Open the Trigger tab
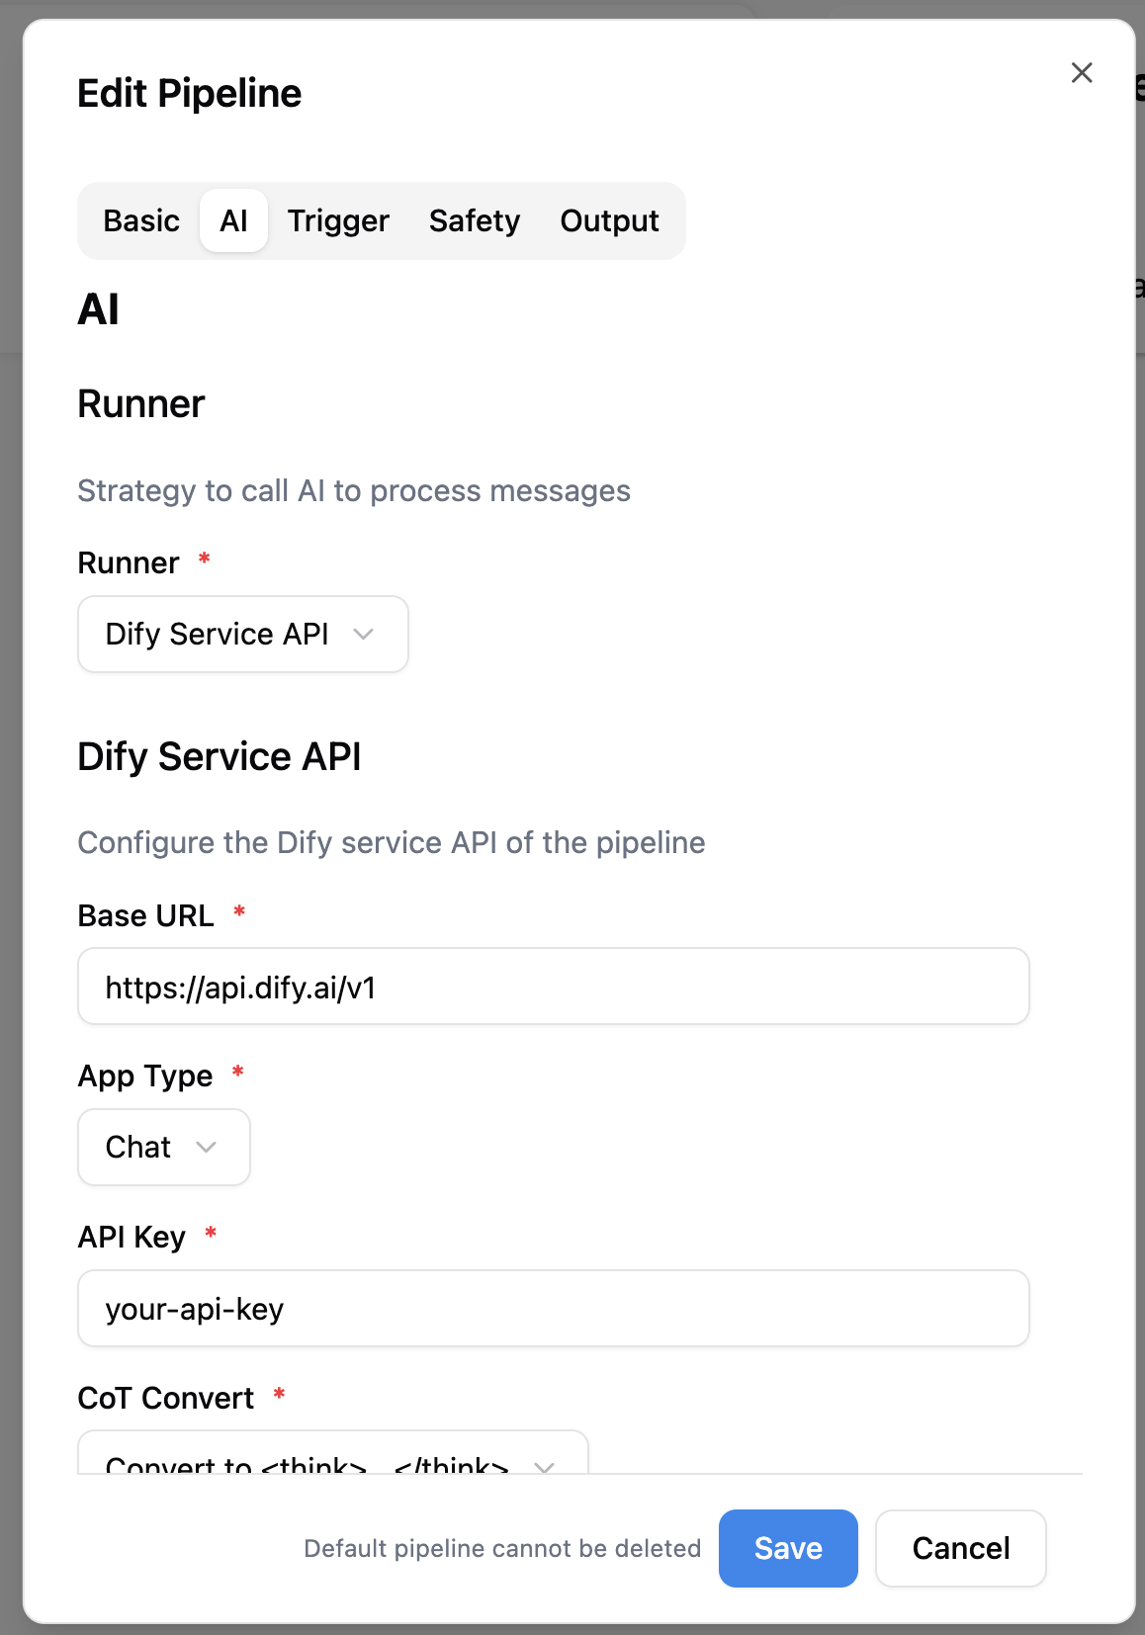This screenshot has height=1635, width=1145. 338,220
